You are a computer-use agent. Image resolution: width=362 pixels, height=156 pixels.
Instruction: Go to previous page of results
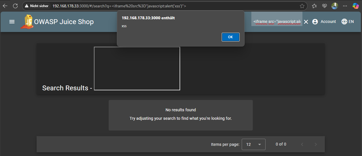pos(302,144)
